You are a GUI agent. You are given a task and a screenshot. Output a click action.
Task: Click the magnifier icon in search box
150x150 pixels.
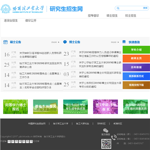(x=118, y=8)
